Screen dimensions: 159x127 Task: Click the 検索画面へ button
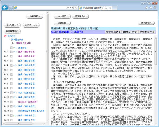tap(35, 16)
